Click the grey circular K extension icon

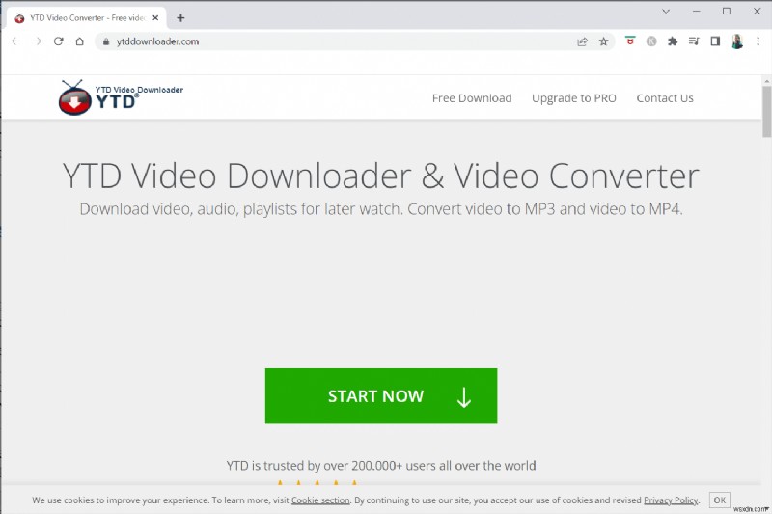651,41
